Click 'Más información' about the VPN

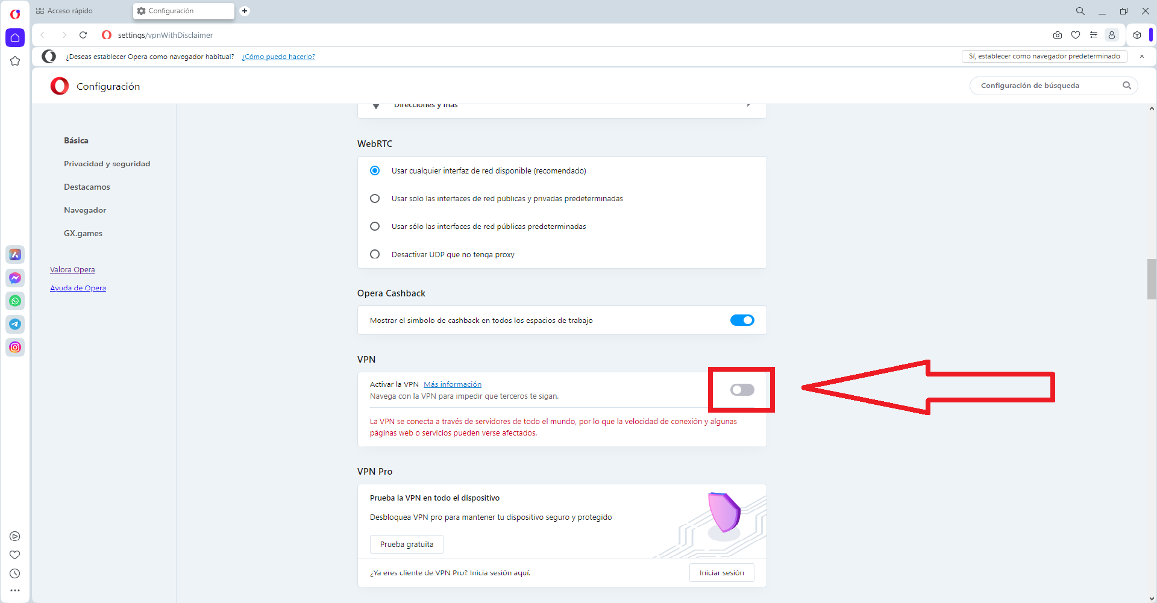[x=453, y=384]
